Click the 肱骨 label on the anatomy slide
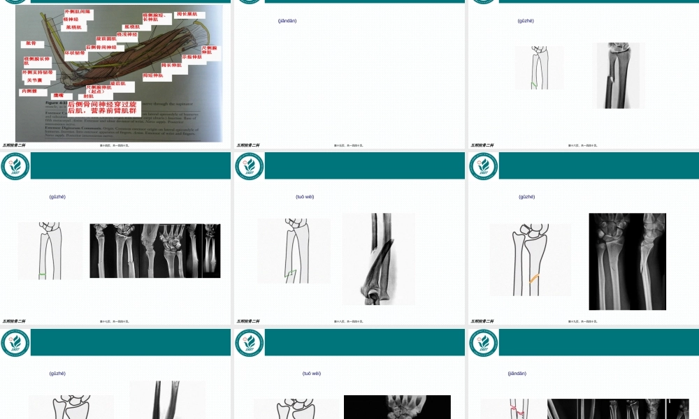Image resolution: width=699 pixels, height=419 pixels. [30, 43]
